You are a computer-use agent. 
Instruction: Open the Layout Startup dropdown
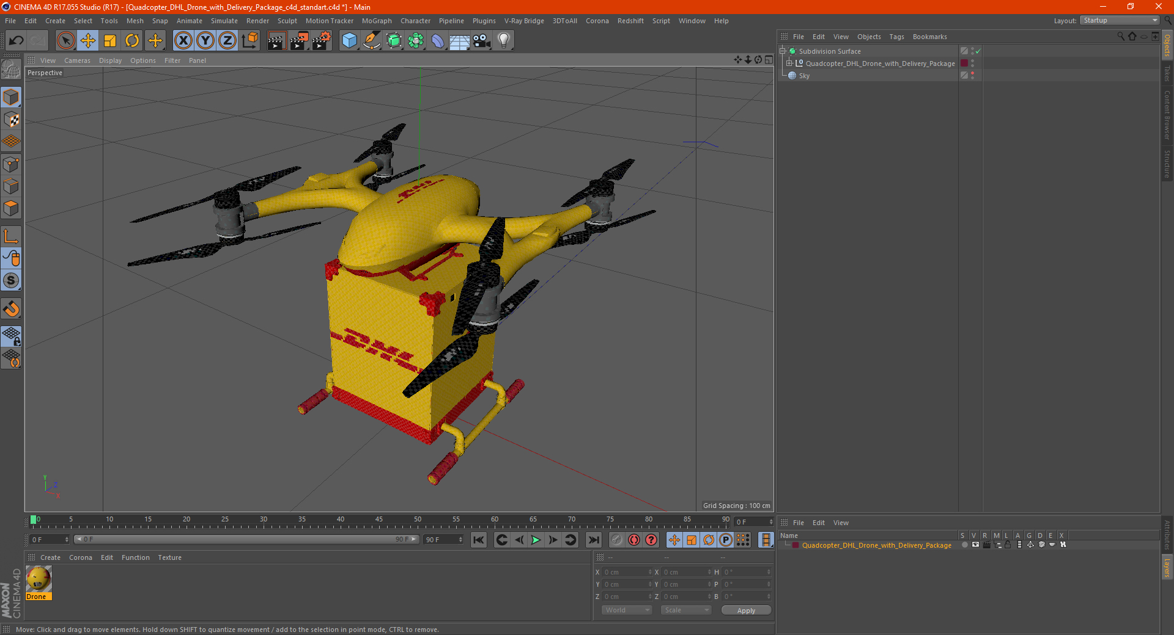click(x=1120, y=20)
